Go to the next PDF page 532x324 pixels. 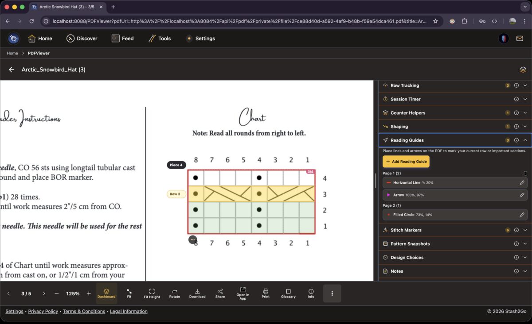(x=44, y=293)
